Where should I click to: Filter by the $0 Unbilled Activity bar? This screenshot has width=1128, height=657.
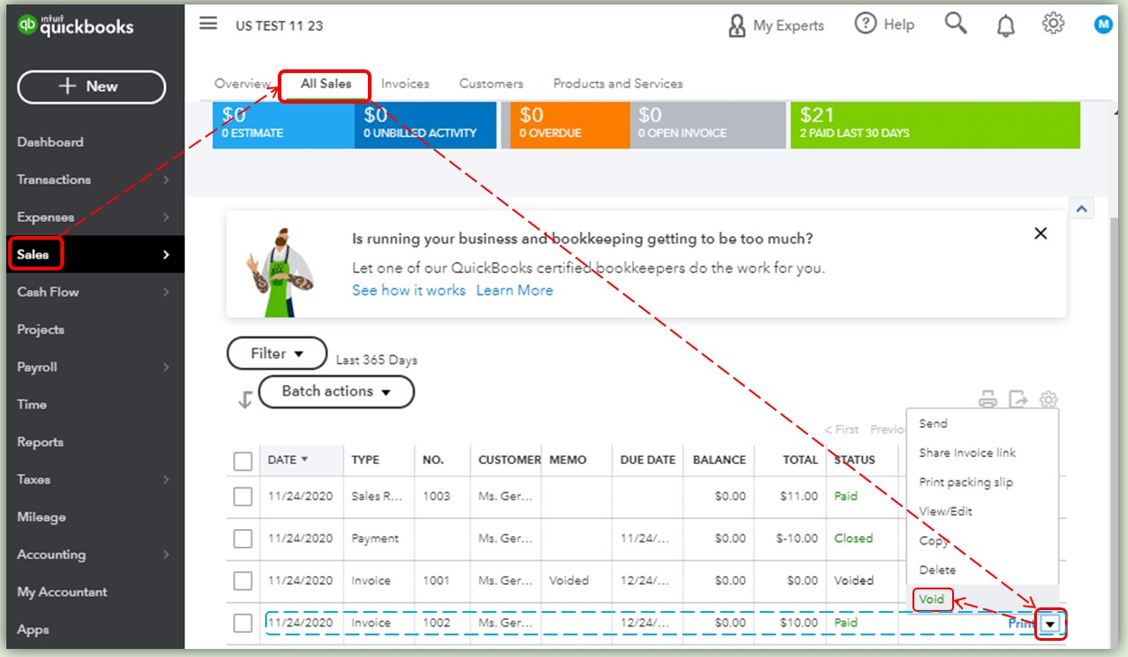[426, 125]
